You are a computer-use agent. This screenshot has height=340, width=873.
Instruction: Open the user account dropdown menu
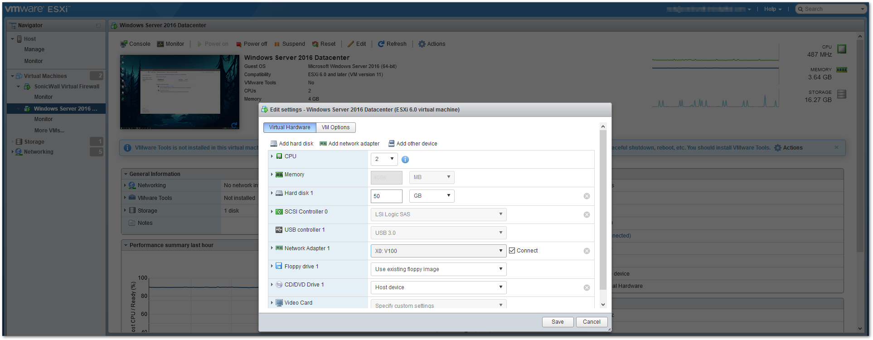point(709,9)
